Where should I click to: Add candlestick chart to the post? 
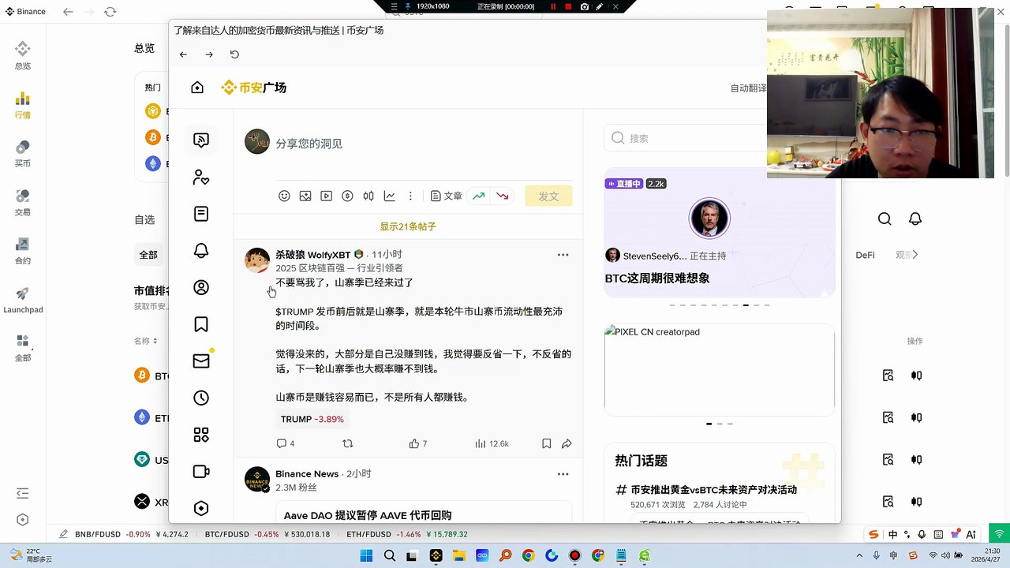click(x=368, y=196)
